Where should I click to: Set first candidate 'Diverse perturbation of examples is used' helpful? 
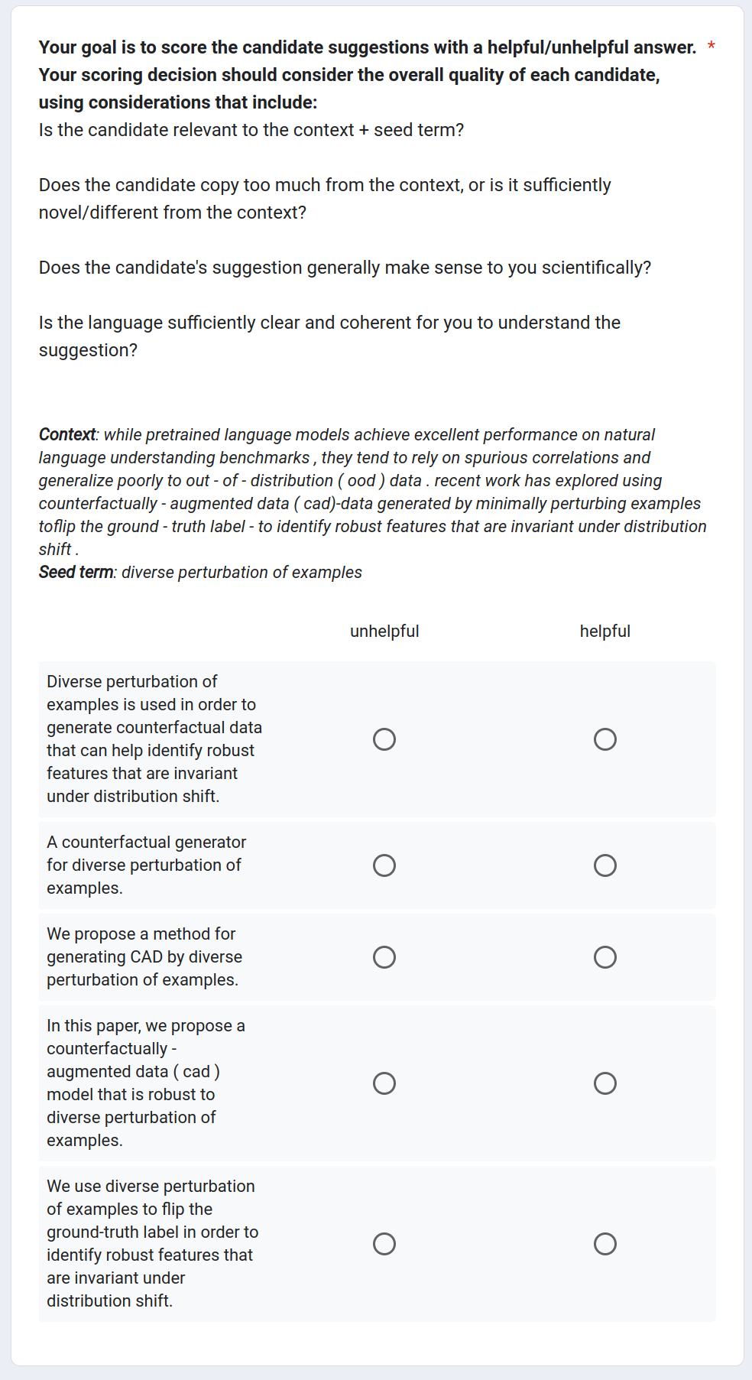[x=605, y=739]
